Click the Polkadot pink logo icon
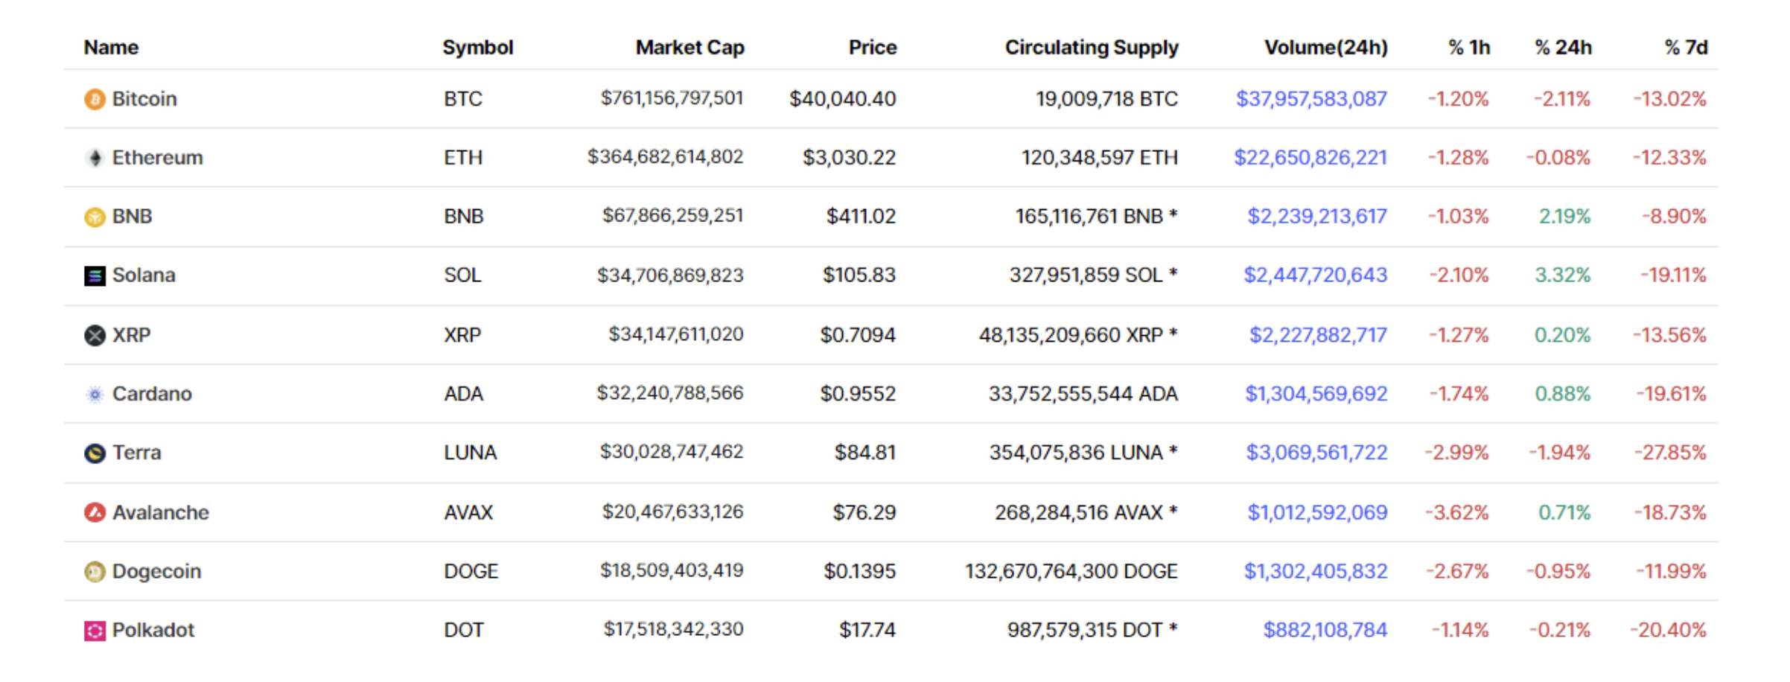1790x682 pixels. [x=95, y=631]
